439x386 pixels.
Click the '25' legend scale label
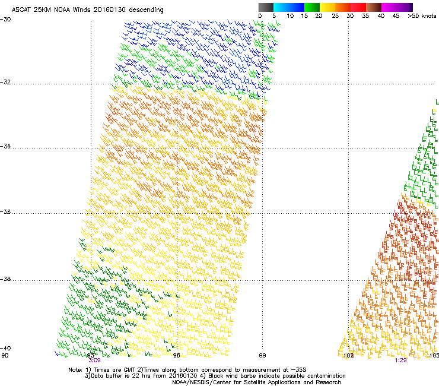tap(335, 16)
